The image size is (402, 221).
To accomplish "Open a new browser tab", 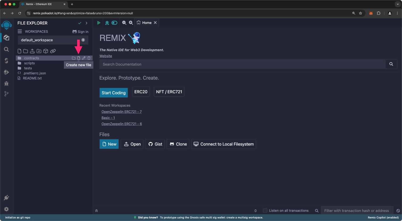I will pos(72,4).
